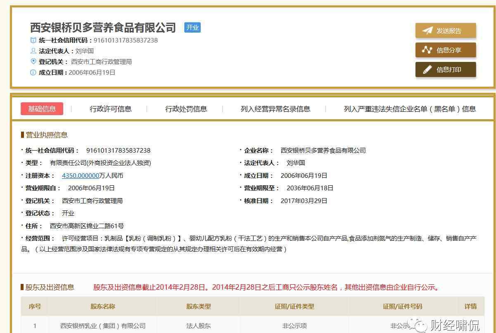Click the 股东类型 column header

[199, 307]
